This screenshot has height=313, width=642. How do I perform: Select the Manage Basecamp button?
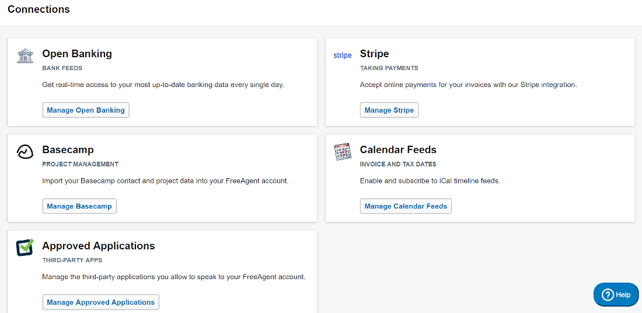(x=79, y=206)
